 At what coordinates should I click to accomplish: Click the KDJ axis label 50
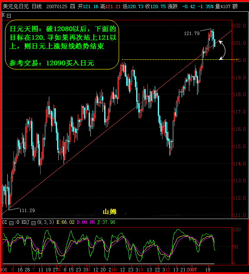(236, 247)
